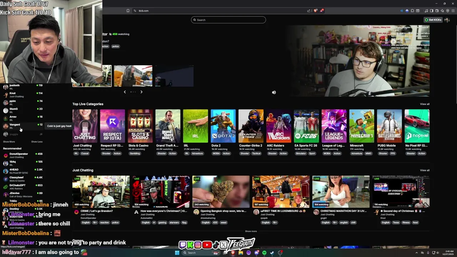Open 'FIRST TIME IN LUXEMBOURG' stream thumbnail
This screenshot has width=457, height=257.
pyautogui.click(x=281, y=192)
